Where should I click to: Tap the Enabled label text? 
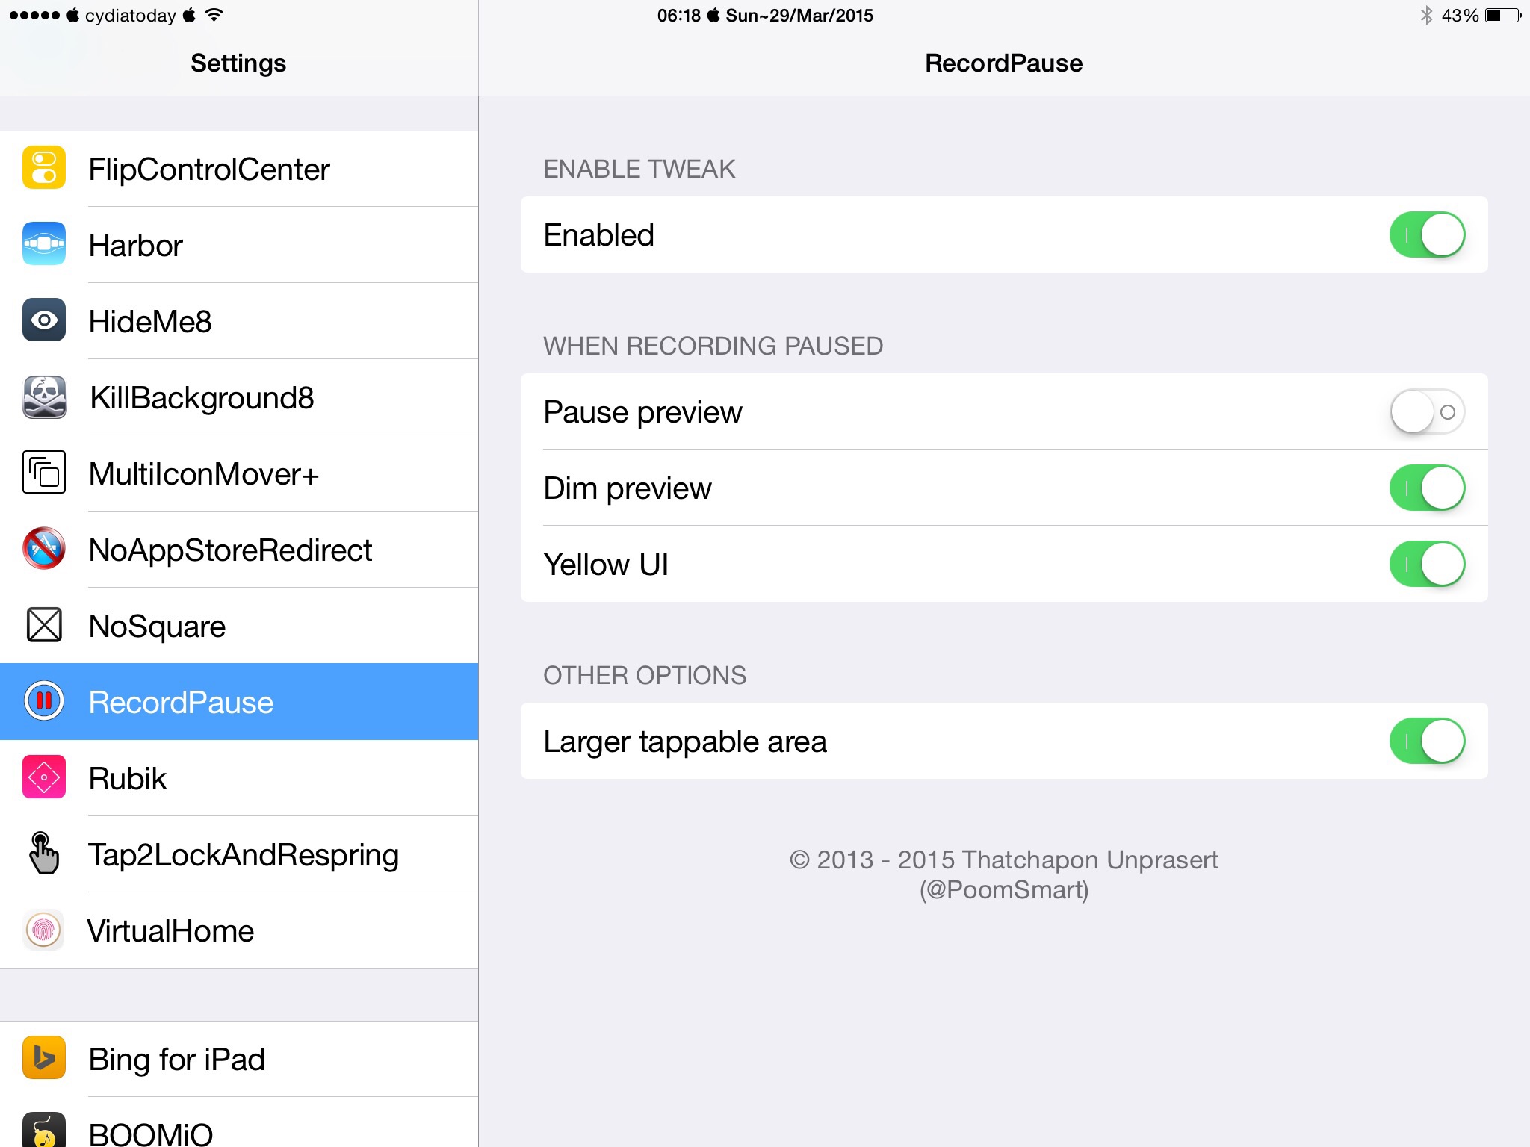598,235
